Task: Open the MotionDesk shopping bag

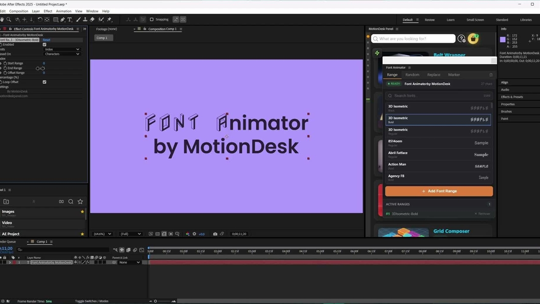Action: pyautogui.click(x=473, y=39)
